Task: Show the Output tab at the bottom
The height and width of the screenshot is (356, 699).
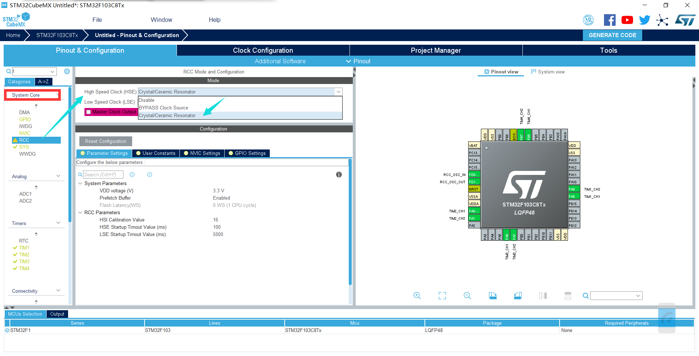Action: tap(57, 314)
